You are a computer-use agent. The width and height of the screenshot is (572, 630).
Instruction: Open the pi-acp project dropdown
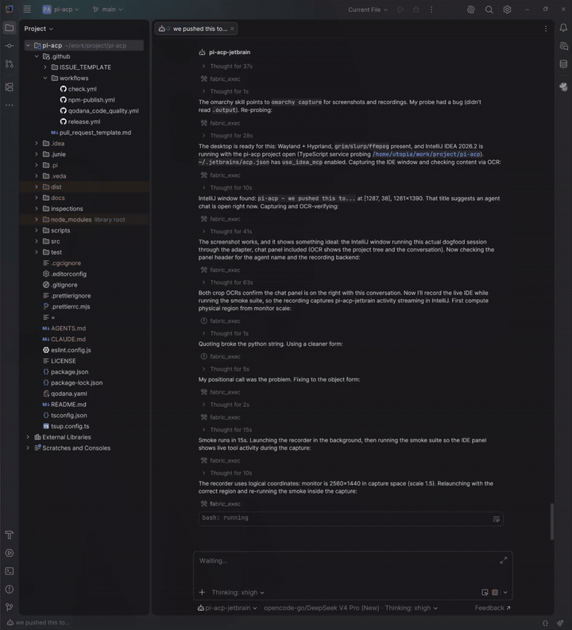[61, 10]
